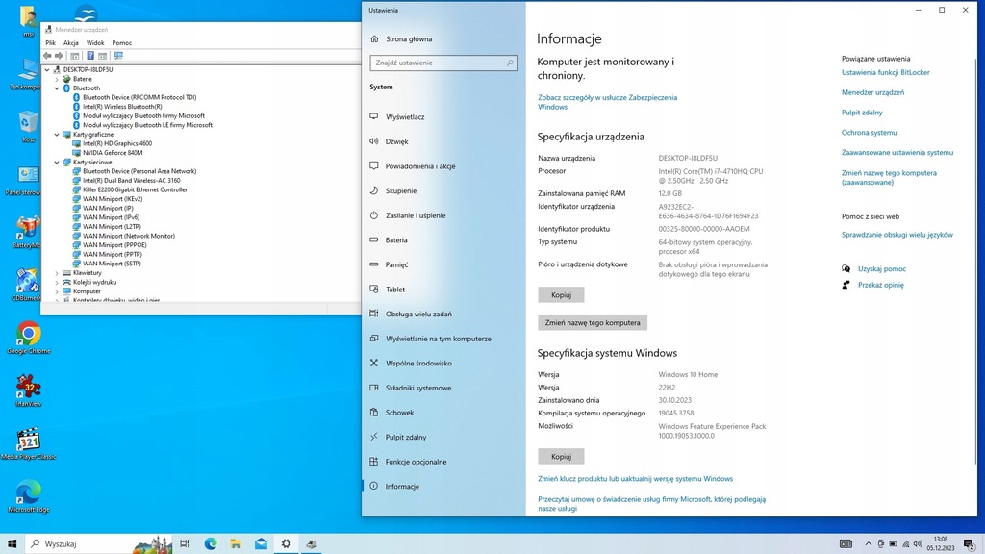Open Skupienie focus assist settings
Image resolution: width=985 pixels, height=554 pixels.
tap(401, 190)
